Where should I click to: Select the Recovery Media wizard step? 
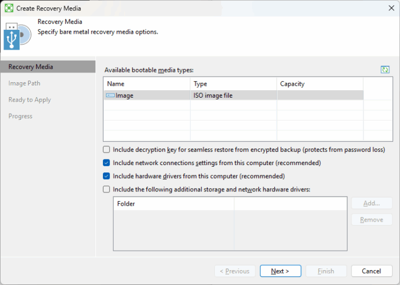tap(48, 67)
